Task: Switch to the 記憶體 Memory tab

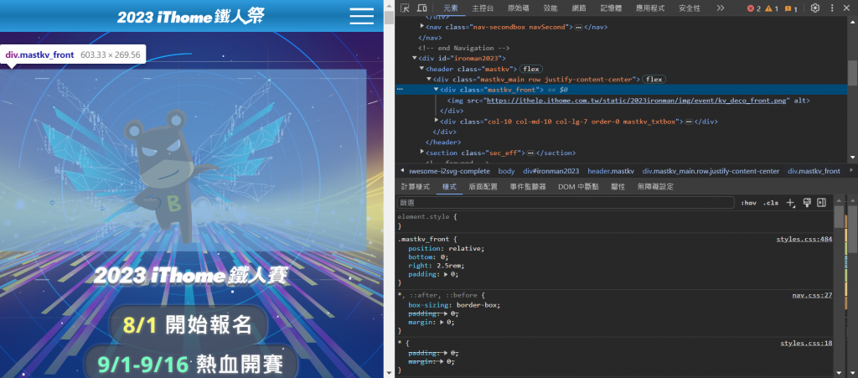Action: 611,8
